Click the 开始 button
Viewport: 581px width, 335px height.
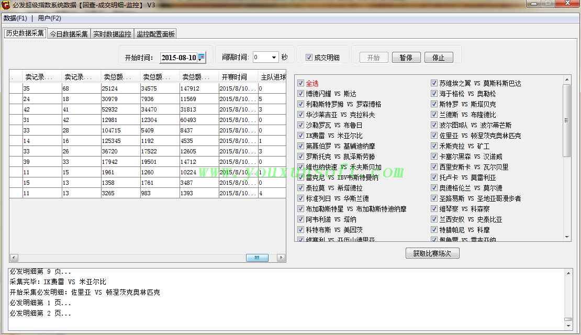pyautogui.click(x=374, y=58)
